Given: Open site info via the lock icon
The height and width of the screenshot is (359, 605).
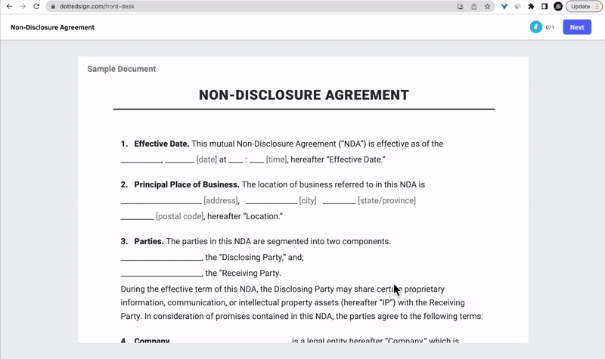Looking at the screenshot, I should coord(53,7).
